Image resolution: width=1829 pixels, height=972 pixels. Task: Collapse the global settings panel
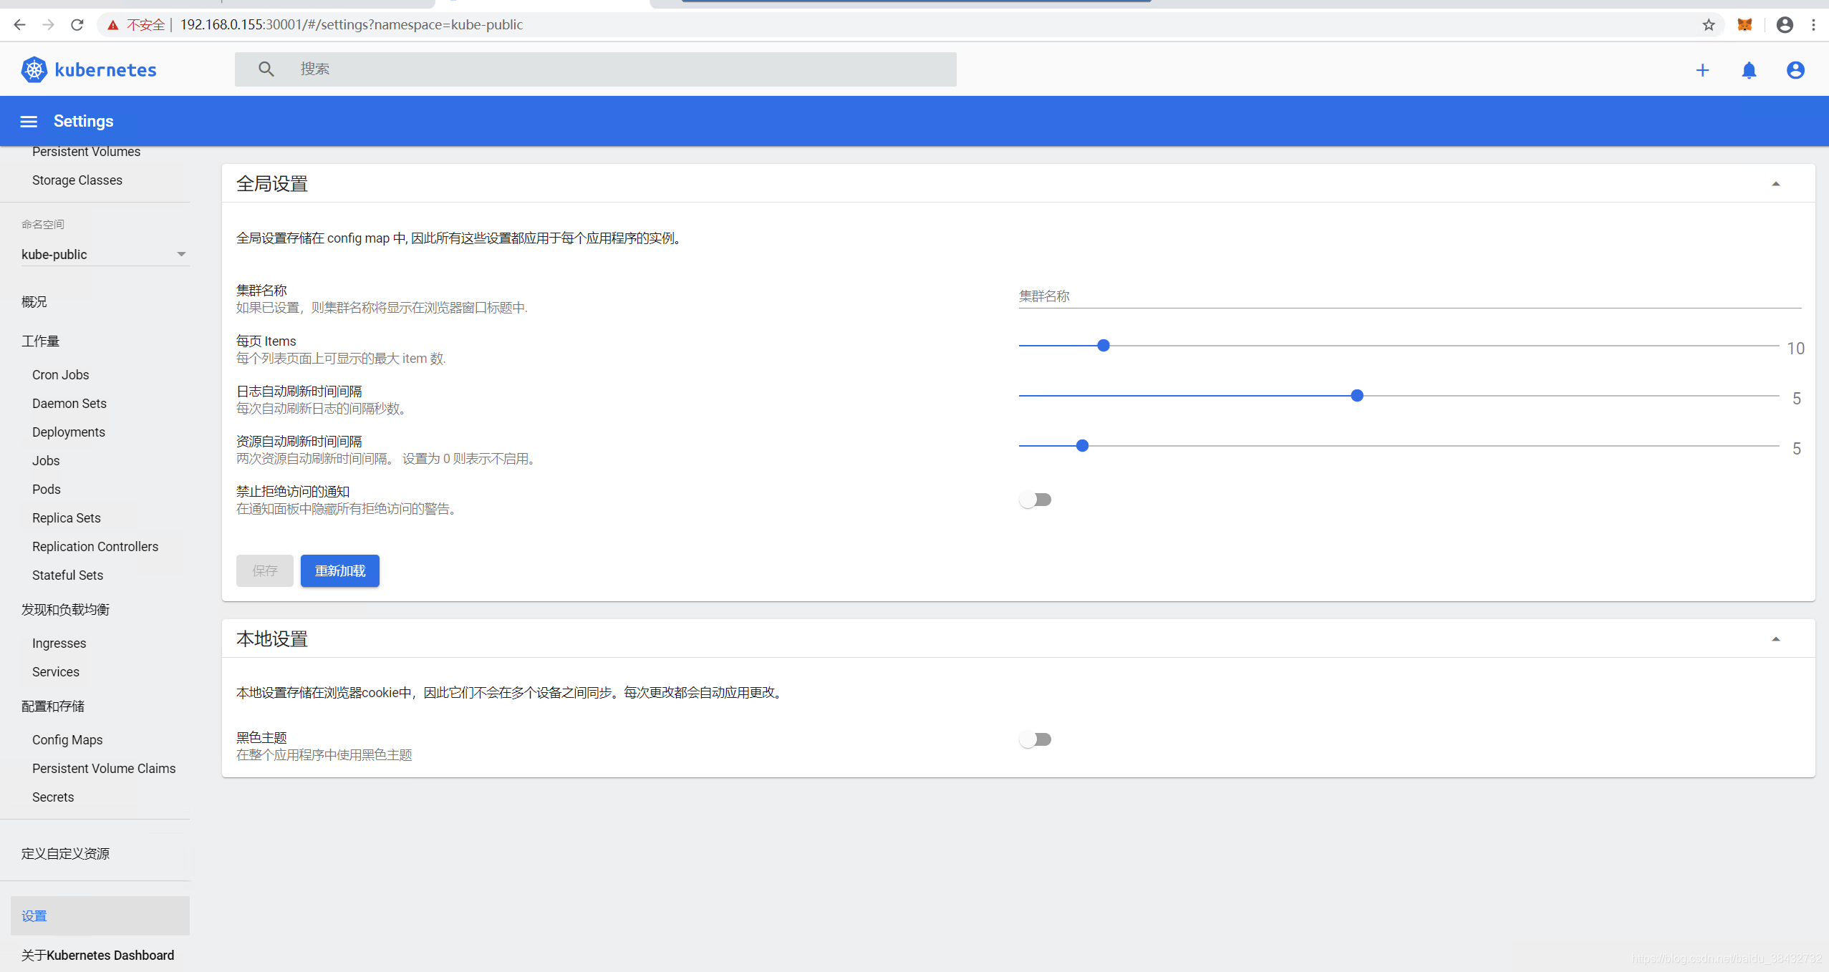tap(1775, 184)
